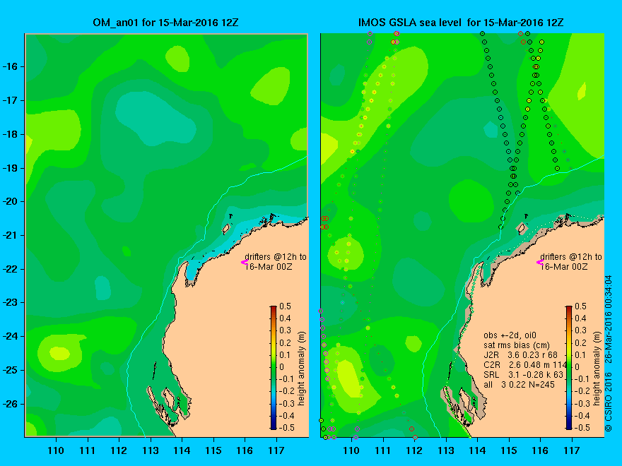Click the 'obs +-2d, oi0' text
The image size is (622, 466).
[510, 335]
